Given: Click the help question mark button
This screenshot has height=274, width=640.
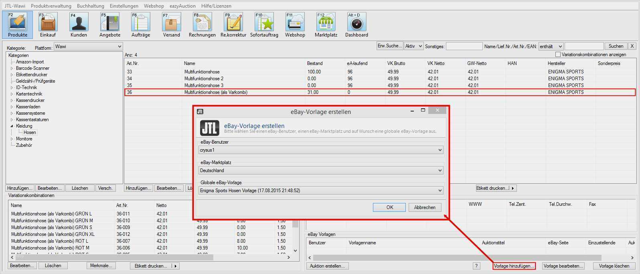Looking at the screenshot, I should pyautogui.click(x=476, y=266).
